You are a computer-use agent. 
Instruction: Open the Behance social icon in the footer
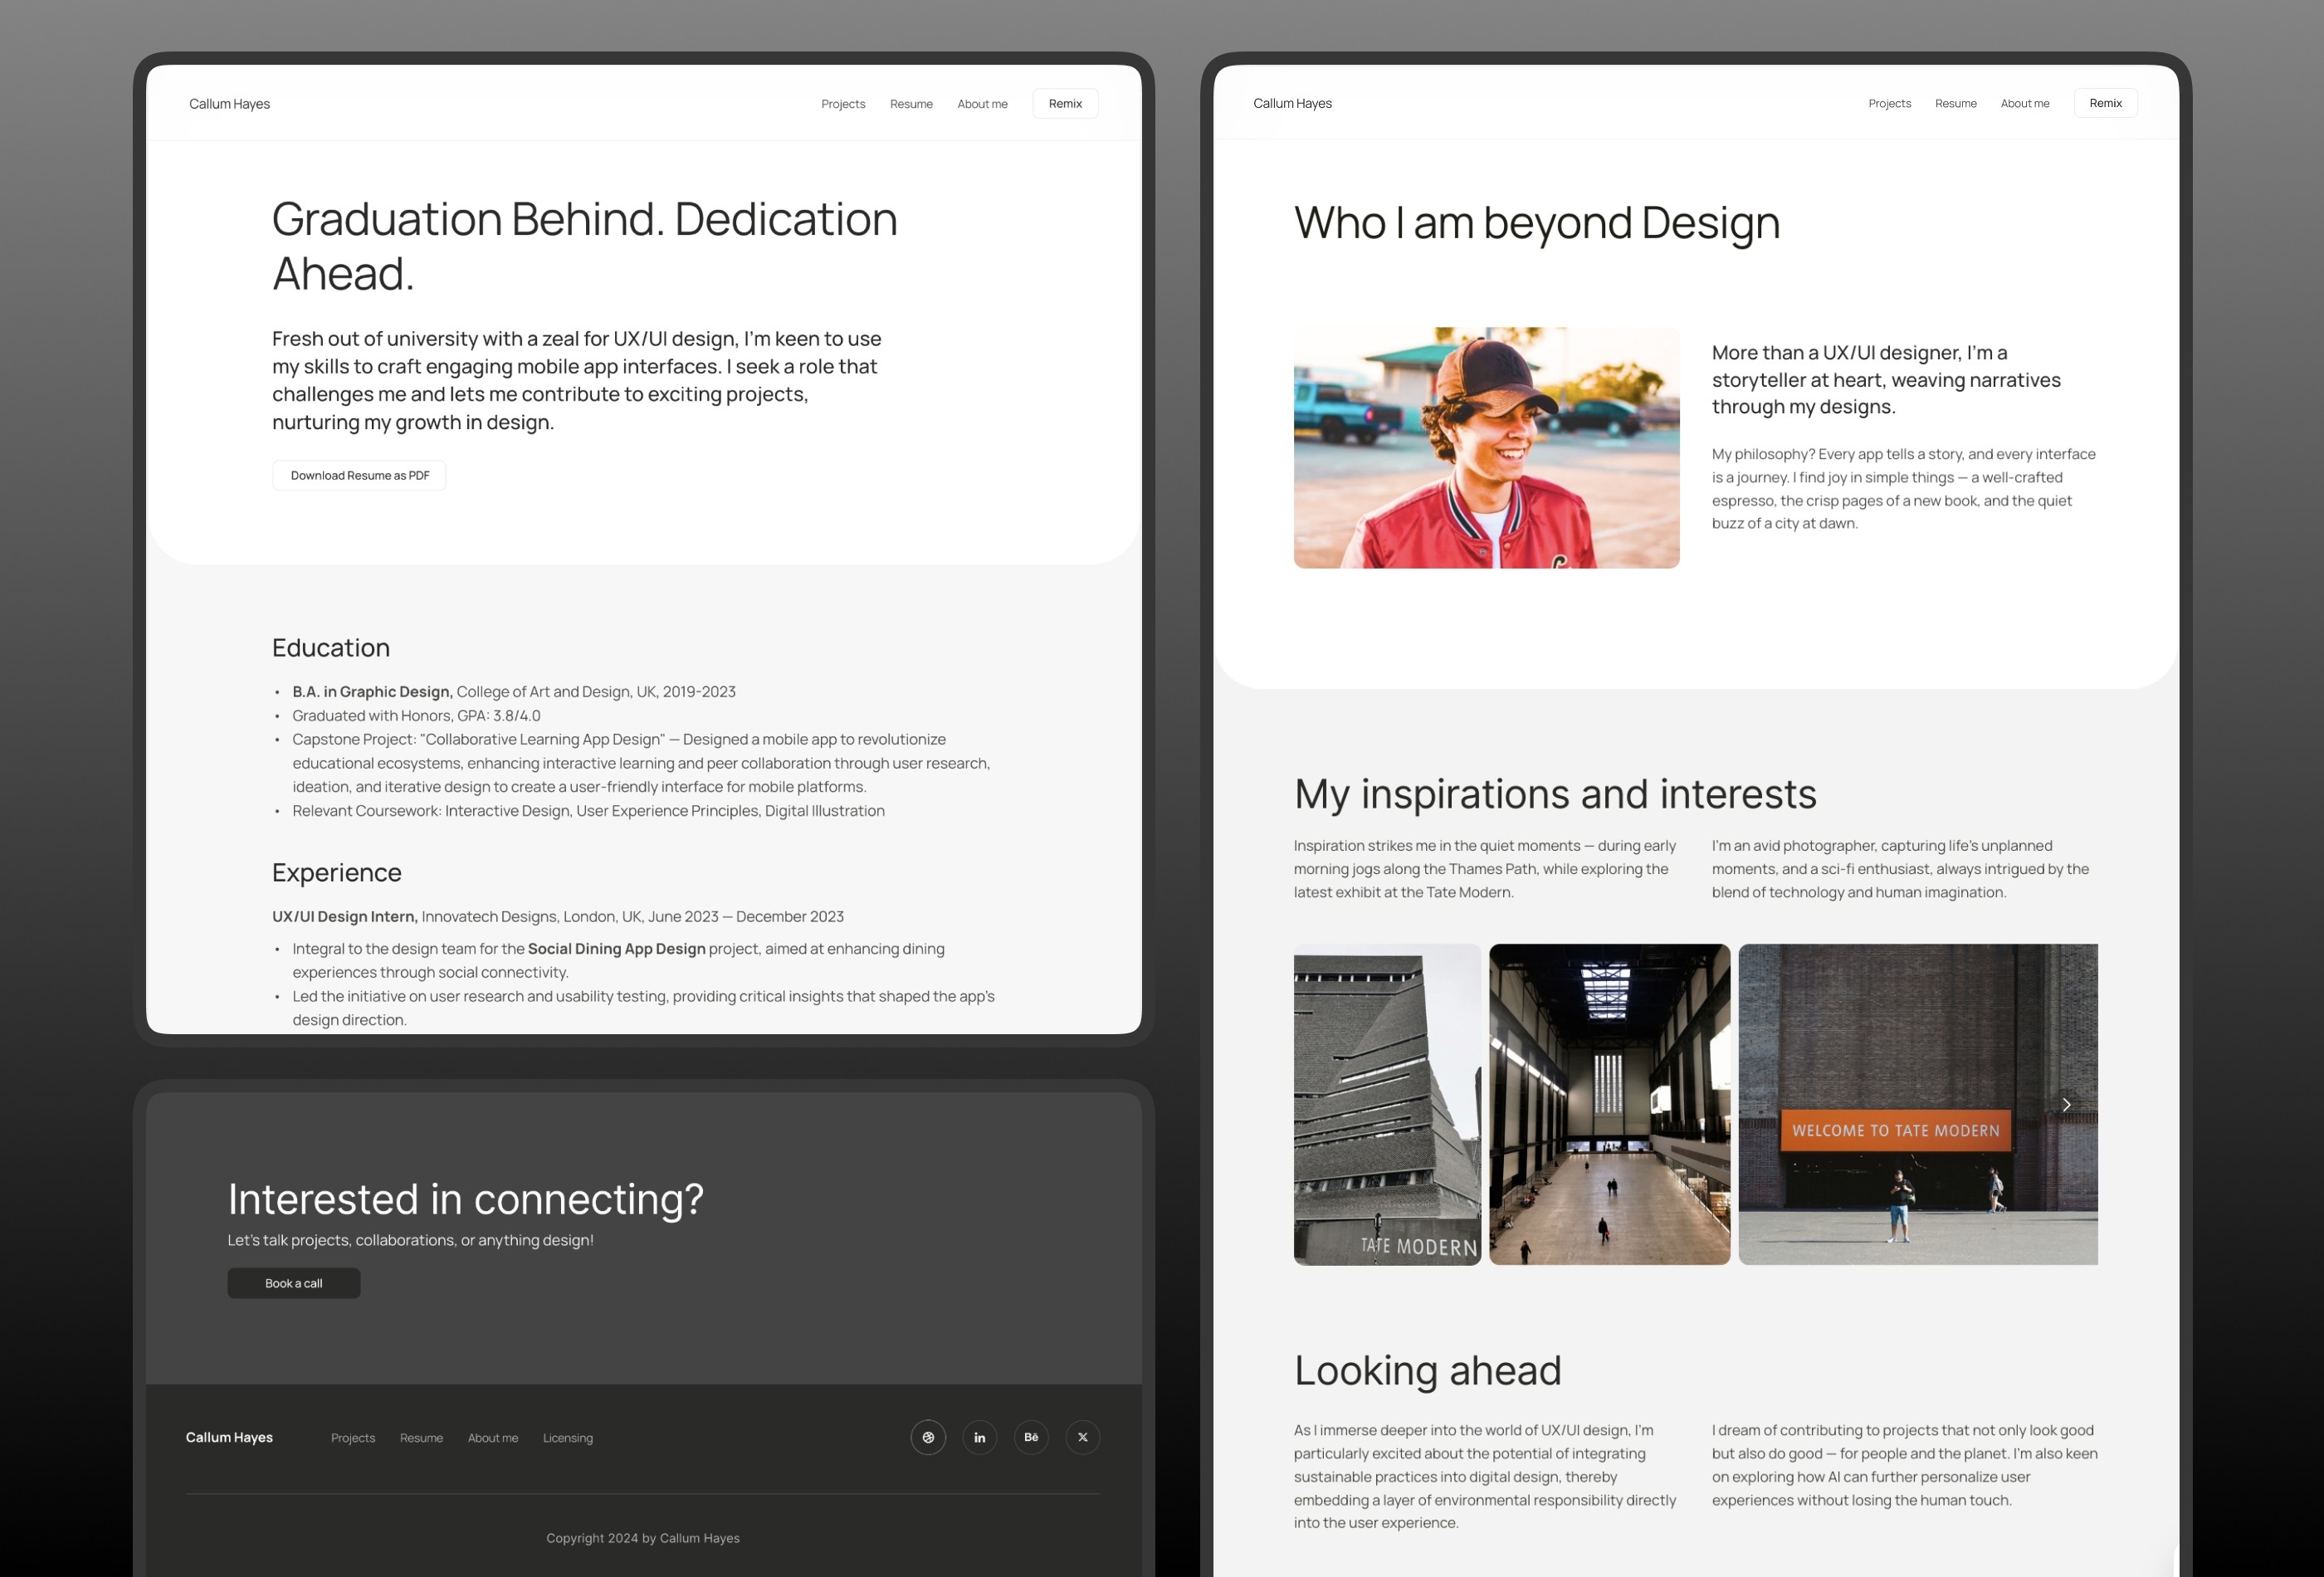[1031, 1437]
